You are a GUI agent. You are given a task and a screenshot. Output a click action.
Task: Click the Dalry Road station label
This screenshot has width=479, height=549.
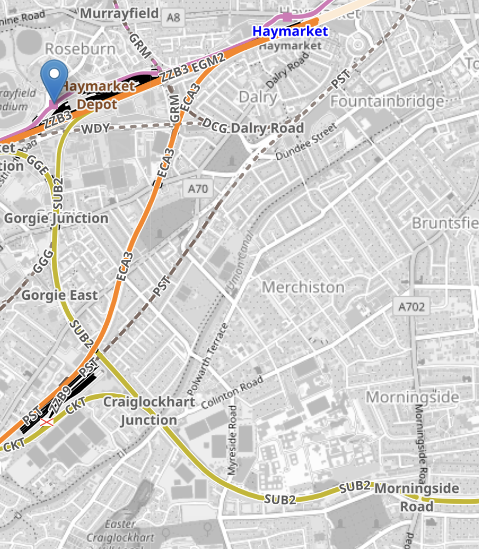point(267,128)
